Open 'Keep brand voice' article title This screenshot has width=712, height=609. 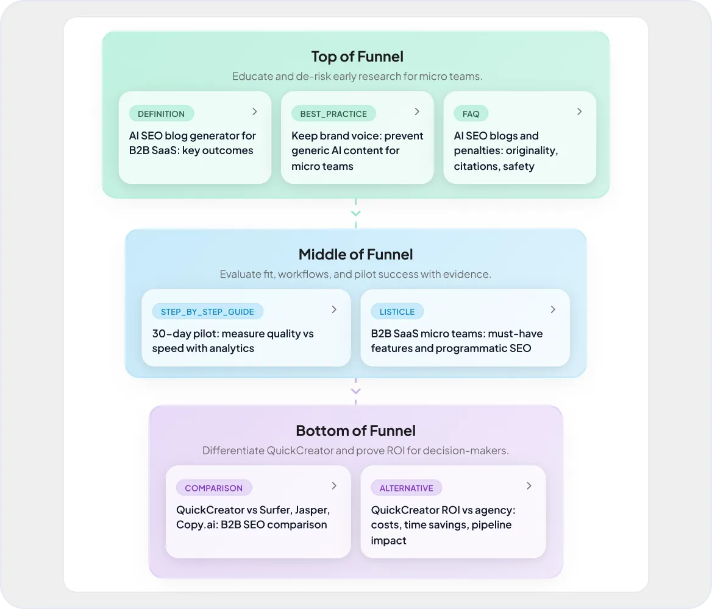[357, 150]
